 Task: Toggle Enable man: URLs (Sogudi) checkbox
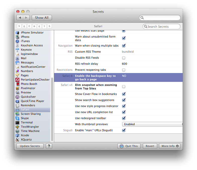[x=124, y=130]
